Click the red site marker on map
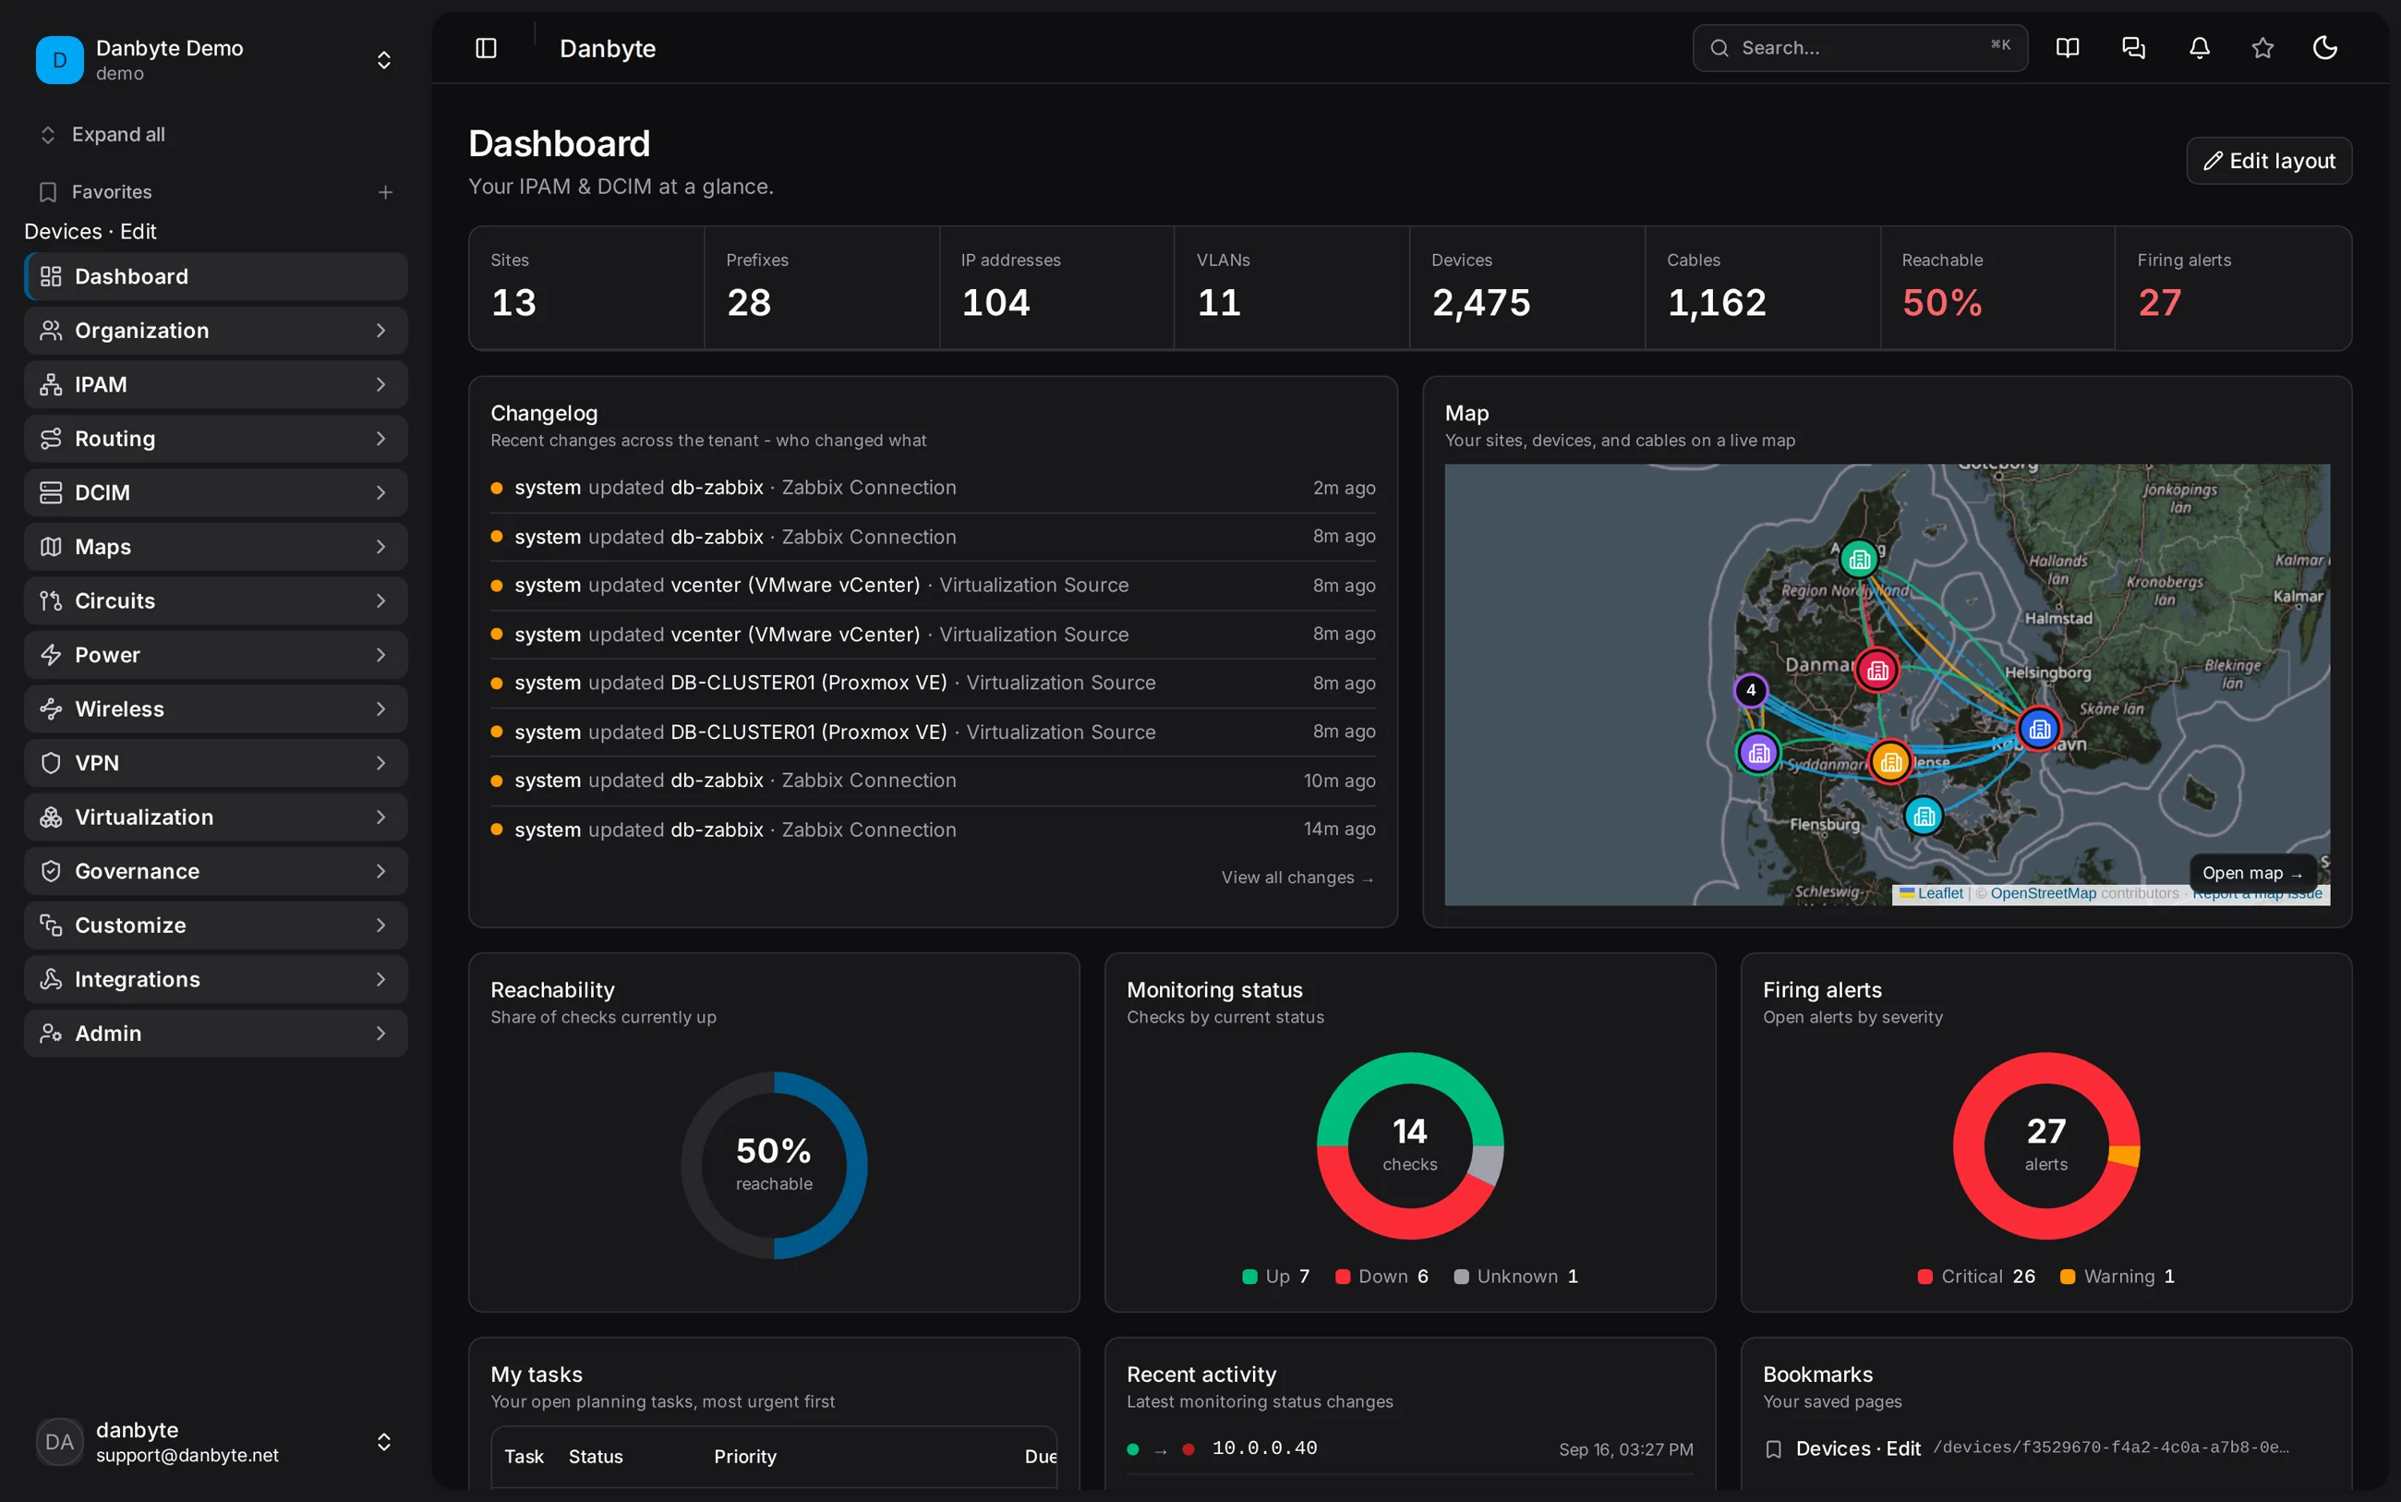The height and width of the screenshot is (1502, 2401). click(x=1876, y=671)
